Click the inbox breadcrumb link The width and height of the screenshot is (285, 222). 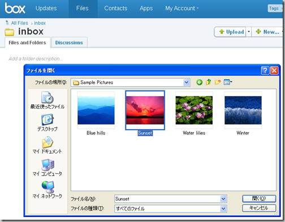coord(40,23)
